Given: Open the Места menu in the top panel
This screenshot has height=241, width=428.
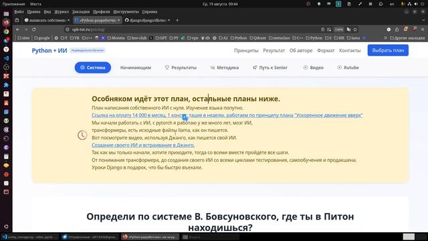Looking at the screenshot, I should 35,4.
